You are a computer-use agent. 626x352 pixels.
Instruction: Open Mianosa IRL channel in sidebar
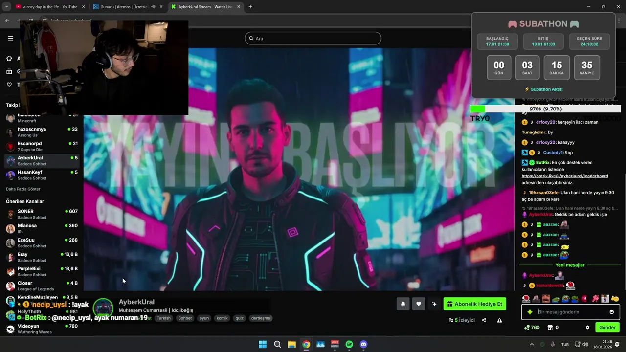click(42, 228)
